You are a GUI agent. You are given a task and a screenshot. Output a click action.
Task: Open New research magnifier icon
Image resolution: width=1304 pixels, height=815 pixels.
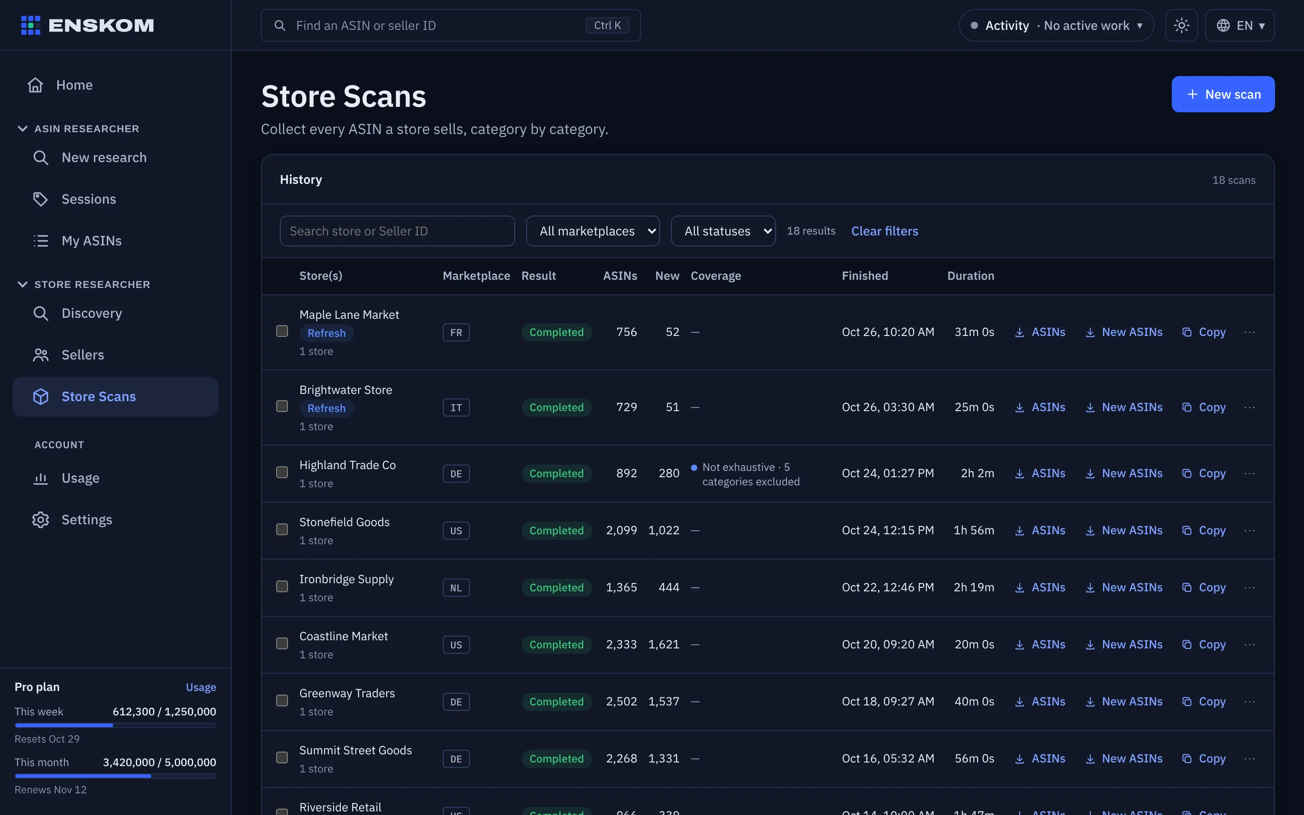point(41,158)
